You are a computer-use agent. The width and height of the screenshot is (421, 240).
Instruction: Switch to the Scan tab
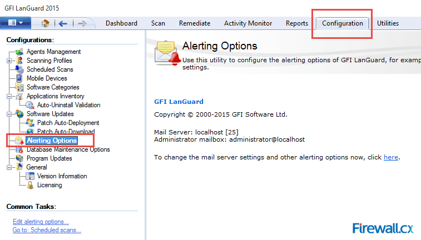(158, 23)
